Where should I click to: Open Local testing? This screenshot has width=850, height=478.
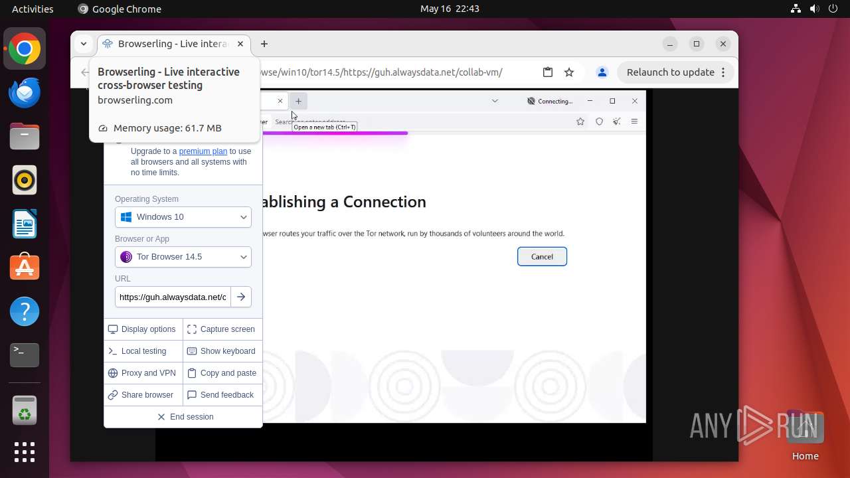pyautogui.click(x=143, y=351)
